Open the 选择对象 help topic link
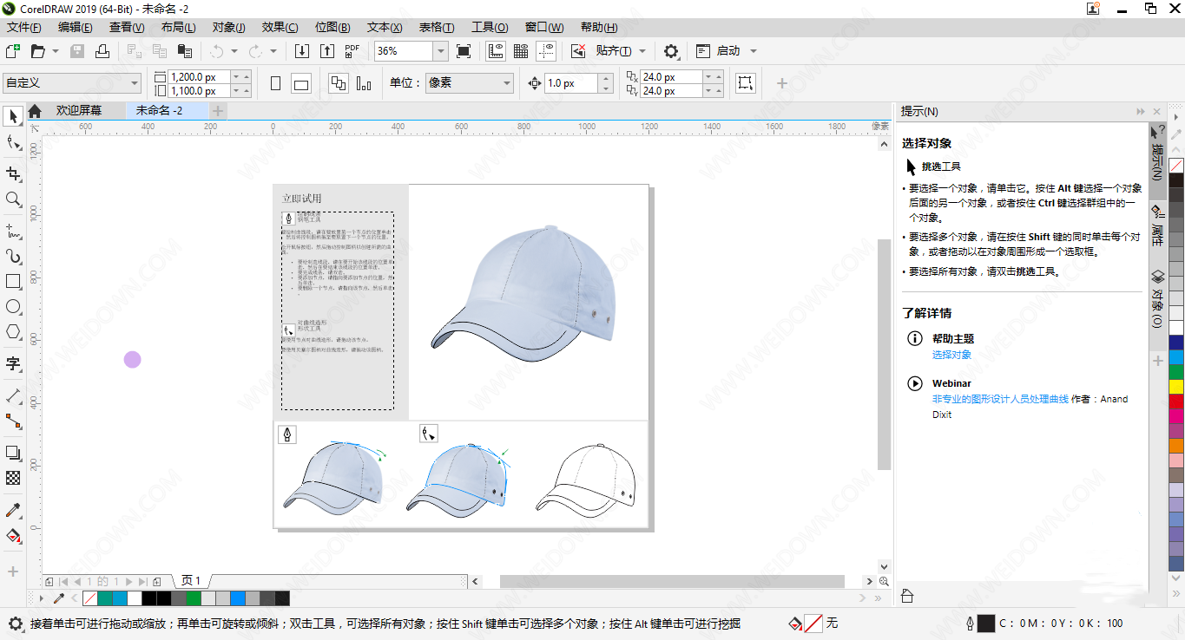 [x=951, y=355]
